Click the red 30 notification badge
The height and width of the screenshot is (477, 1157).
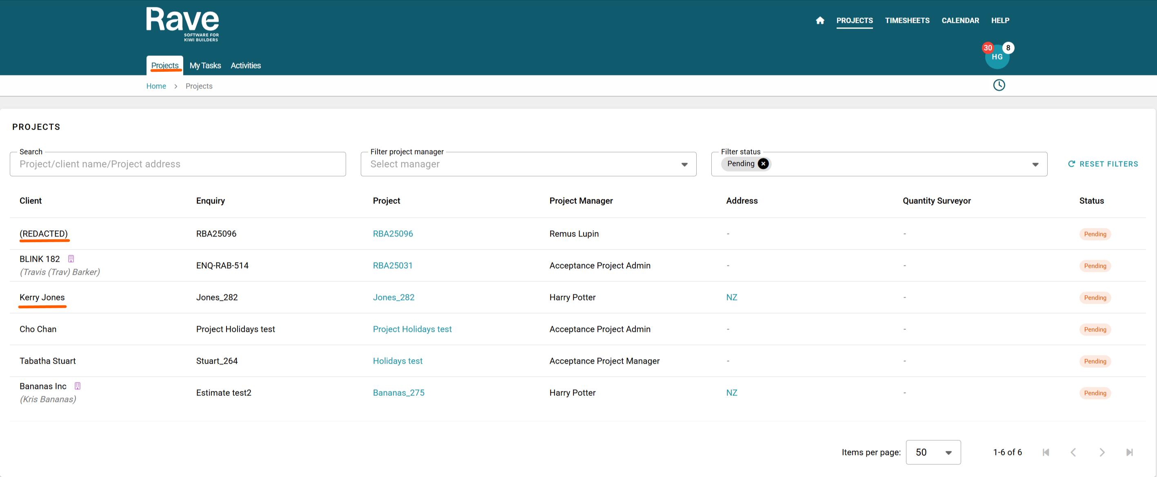pyautogui.click(x=987, y=48)
